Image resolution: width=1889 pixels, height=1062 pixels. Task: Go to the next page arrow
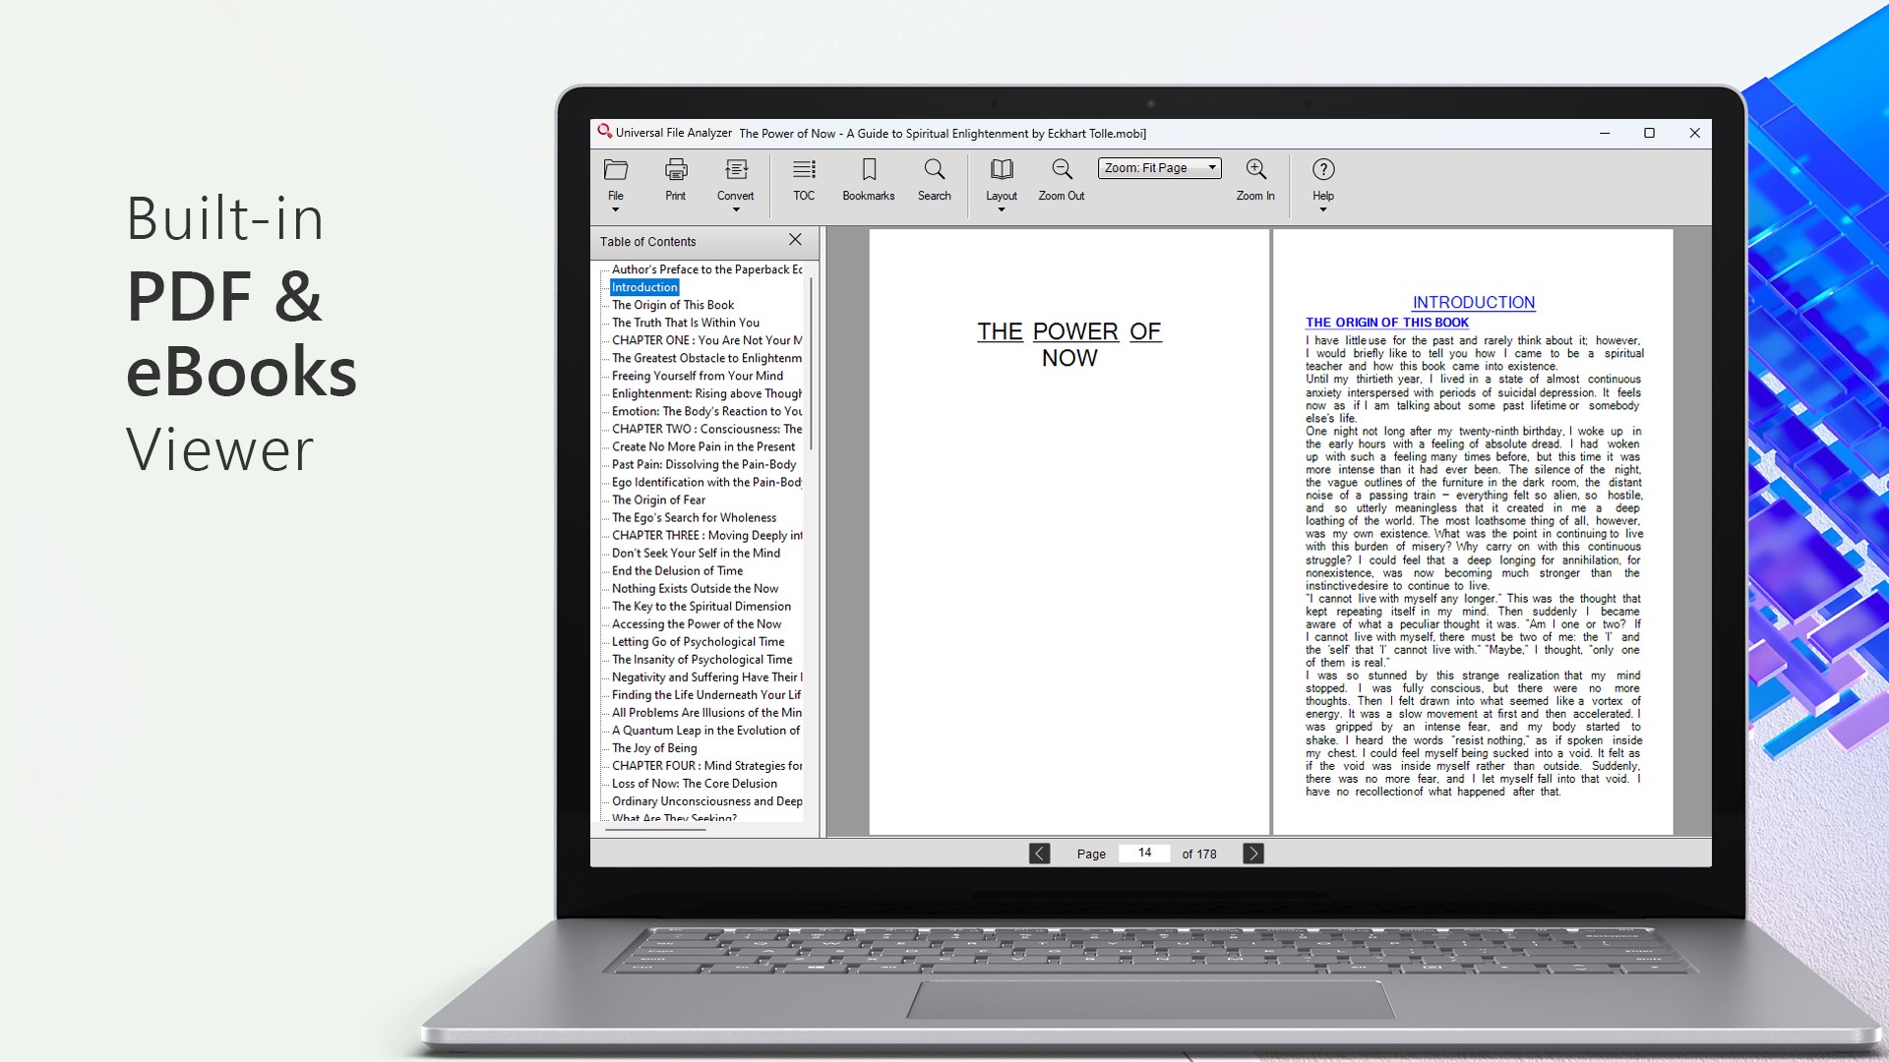click(x=1252, y=854)
